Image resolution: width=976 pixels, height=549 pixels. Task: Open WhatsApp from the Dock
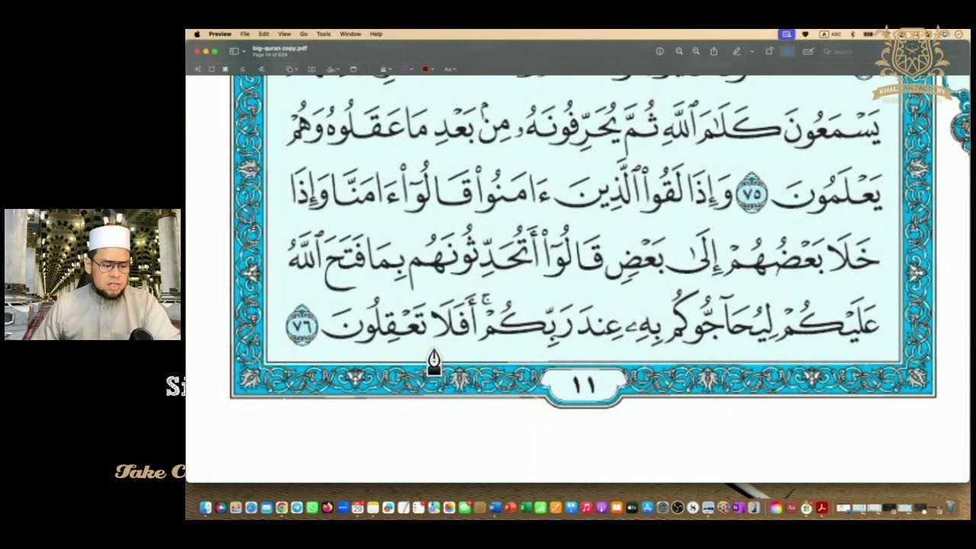point(312,508)
